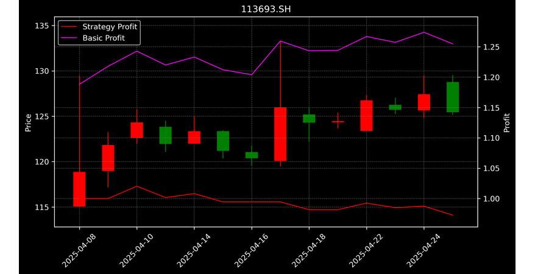Click the 1.20 profit tick label
The width and height of the screenshot is (535, 274).
pyautogui.click(x=491, y=77)
